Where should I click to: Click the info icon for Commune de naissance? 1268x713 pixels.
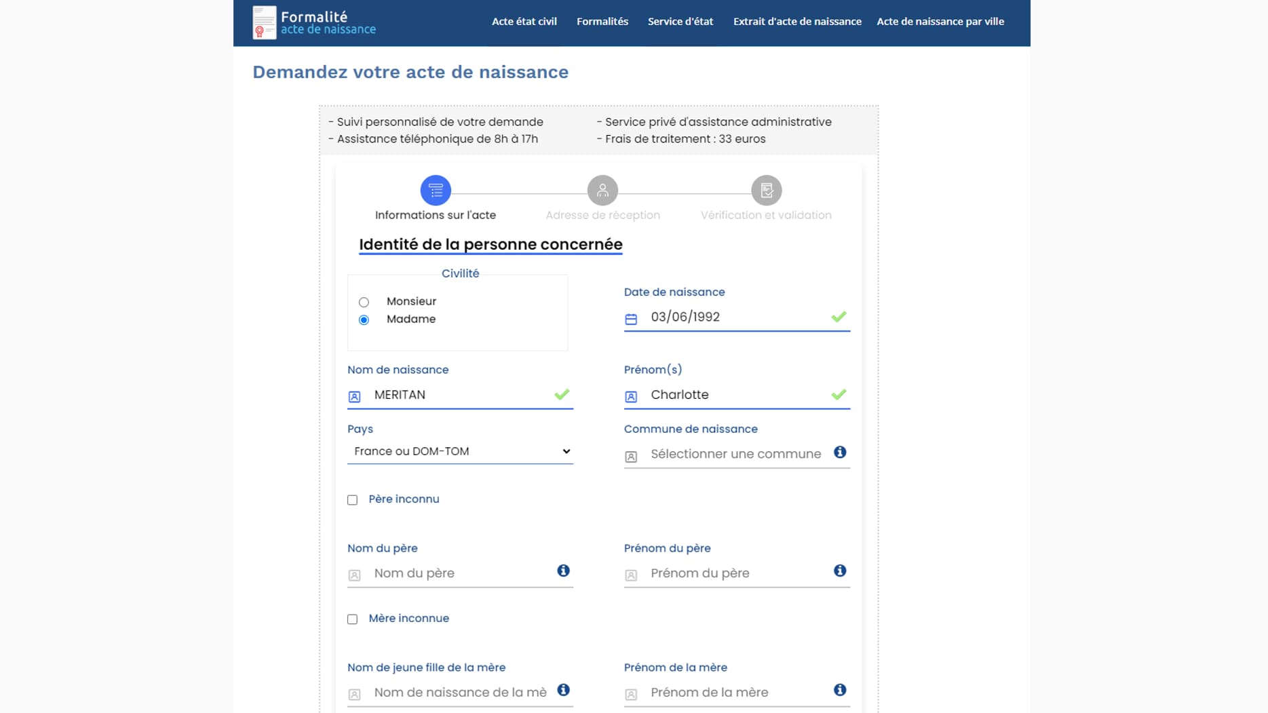click(840, 452)
